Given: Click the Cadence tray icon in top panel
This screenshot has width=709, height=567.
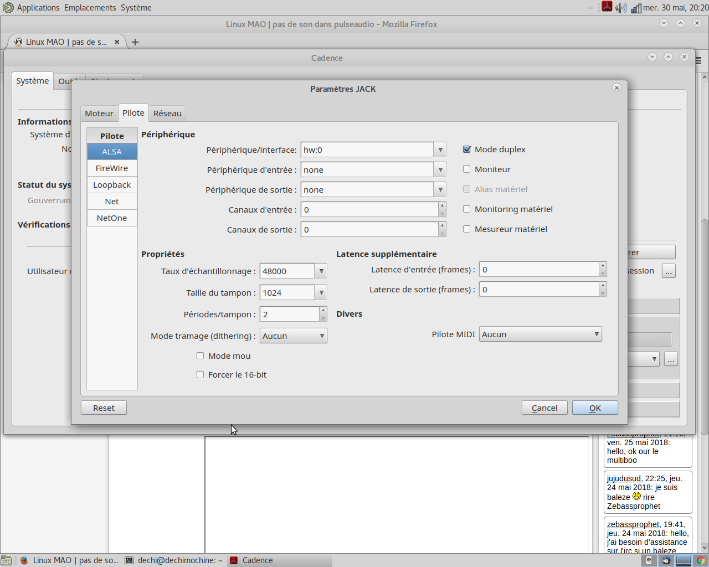Looking at the screenshot, I should pyautogui.click(x=607, y=7).
